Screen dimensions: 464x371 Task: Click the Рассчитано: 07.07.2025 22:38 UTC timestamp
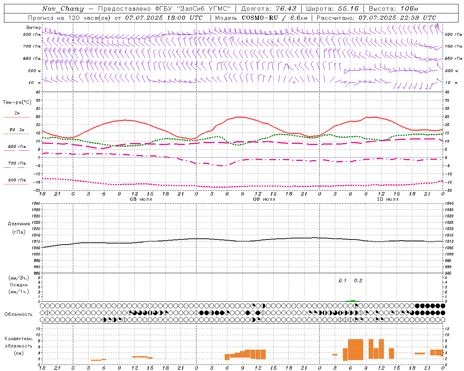point(376,18)
